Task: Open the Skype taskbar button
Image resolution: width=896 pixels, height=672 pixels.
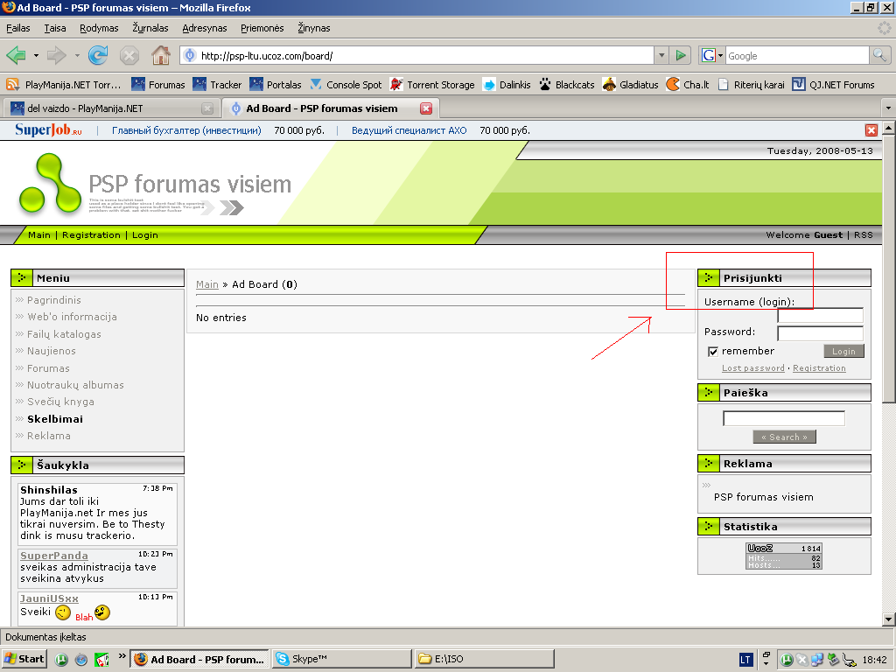Action: click(x=342, y=659)
